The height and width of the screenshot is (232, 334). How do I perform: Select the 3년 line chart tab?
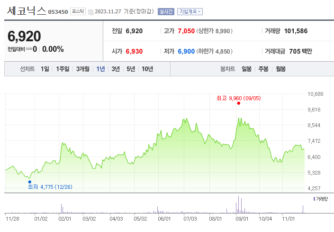116,69
